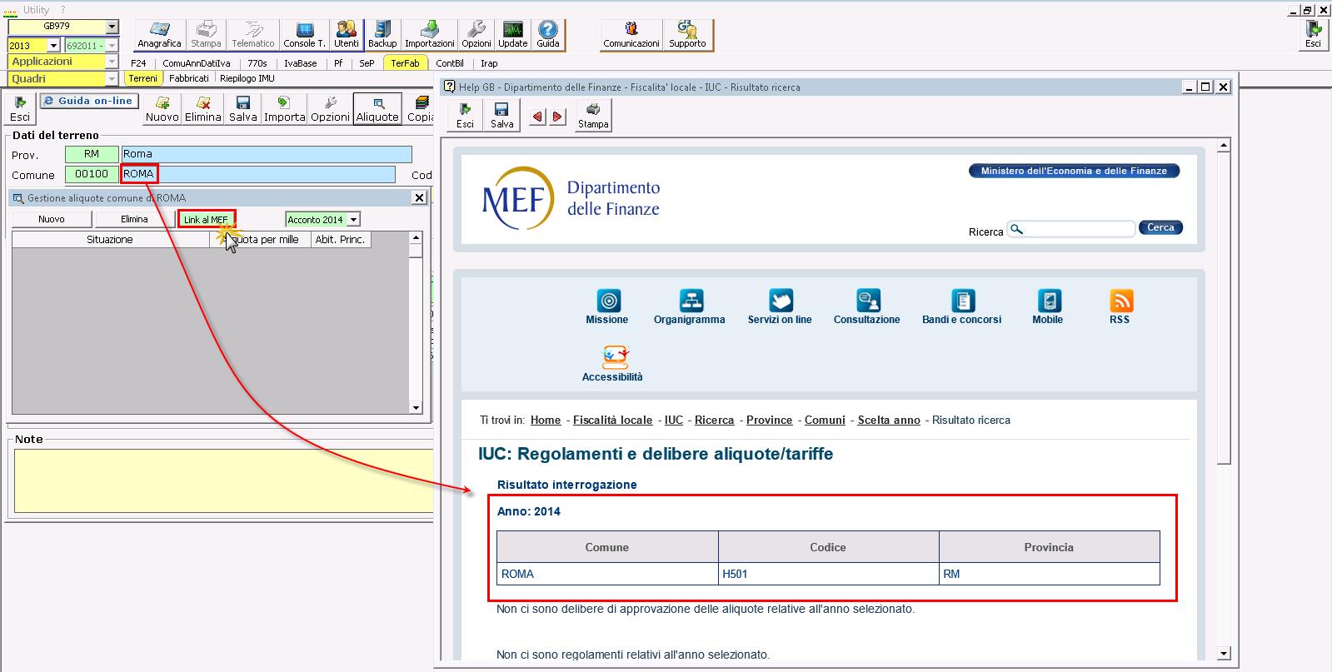Start the Backup tool
1332x672 pixels.
coord(382,35)
